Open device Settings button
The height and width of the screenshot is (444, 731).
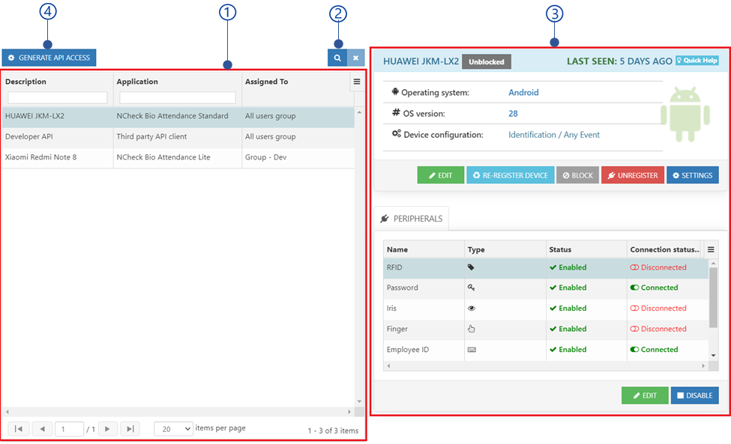[x=693, y=175]
